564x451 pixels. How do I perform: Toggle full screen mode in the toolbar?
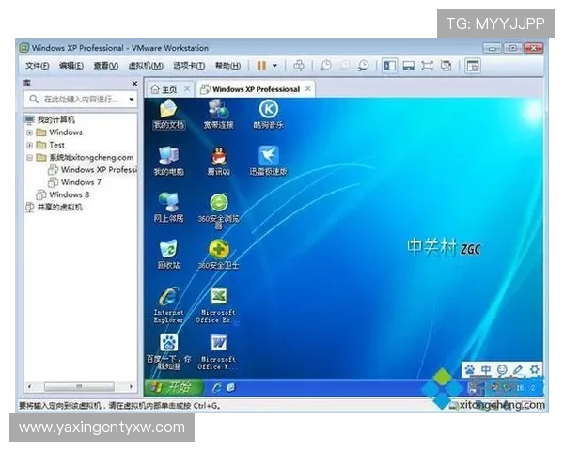427,66
